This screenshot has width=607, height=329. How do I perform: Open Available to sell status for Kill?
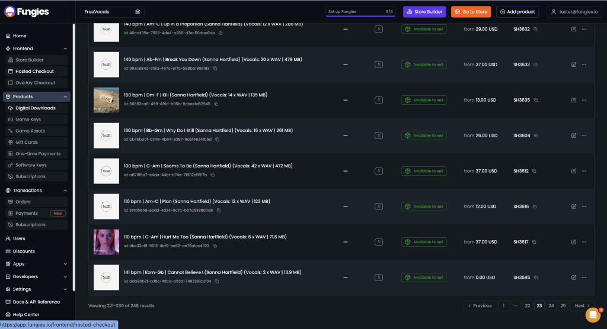click(x=423, y=100)
